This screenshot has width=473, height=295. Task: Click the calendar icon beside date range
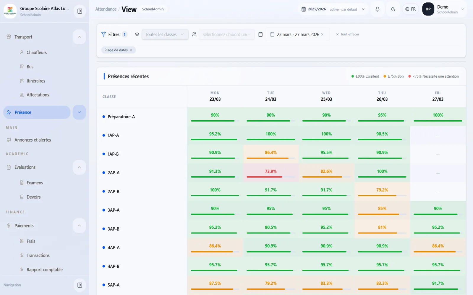click(x=260, y=35)
